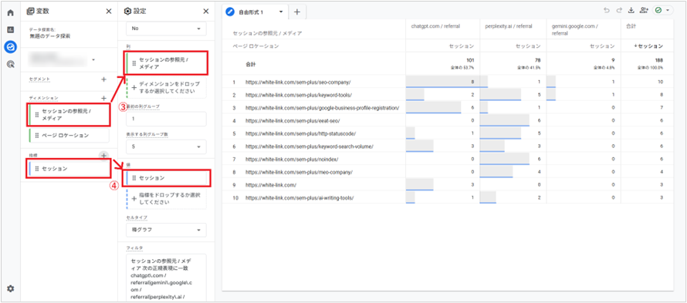Open the Reports icon in sidebar
Viewport: 687px width, 303px height.
11,30
